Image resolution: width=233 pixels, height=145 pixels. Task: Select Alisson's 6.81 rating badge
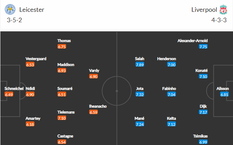click(224, 94)
